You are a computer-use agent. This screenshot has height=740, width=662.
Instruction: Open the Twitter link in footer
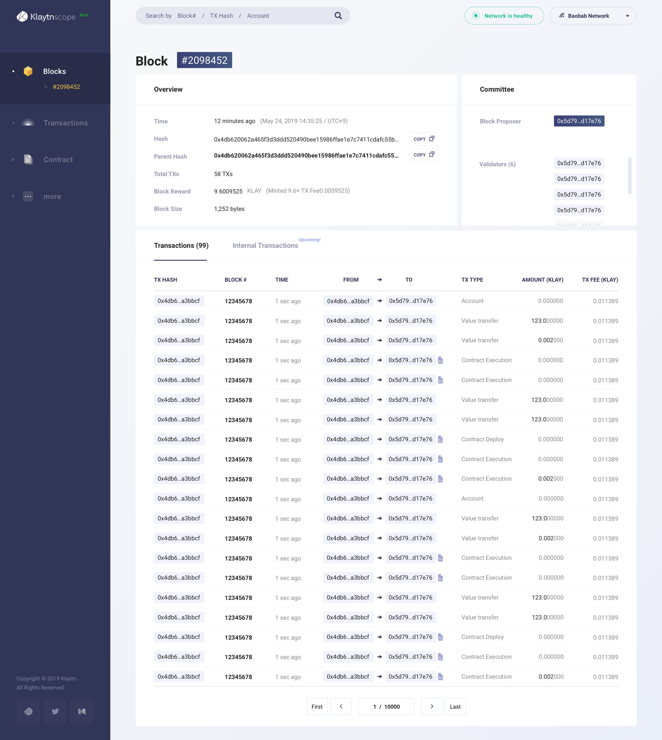[55, 711]
